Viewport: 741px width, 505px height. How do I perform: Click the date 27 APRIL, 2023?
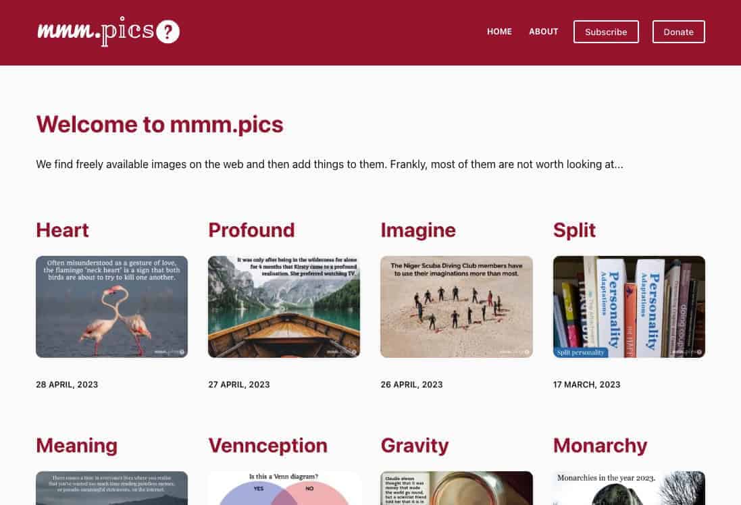pos(239,385)
